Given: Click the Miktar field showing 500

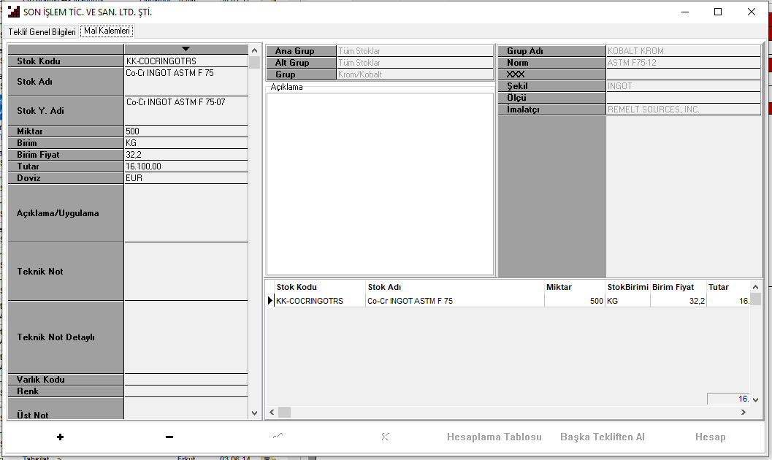Looking at the screenshot, I should (x=186, y=131).
